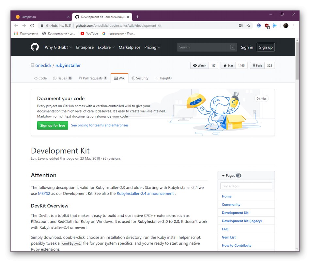Open the Chrome profile avatar
This screenshot has height=262, width=310.
click(x=286, y=25)
